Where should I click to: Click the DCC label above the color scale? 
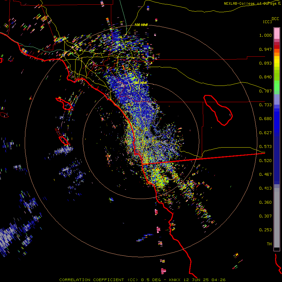pyautogui.click(x=275, y=19)
